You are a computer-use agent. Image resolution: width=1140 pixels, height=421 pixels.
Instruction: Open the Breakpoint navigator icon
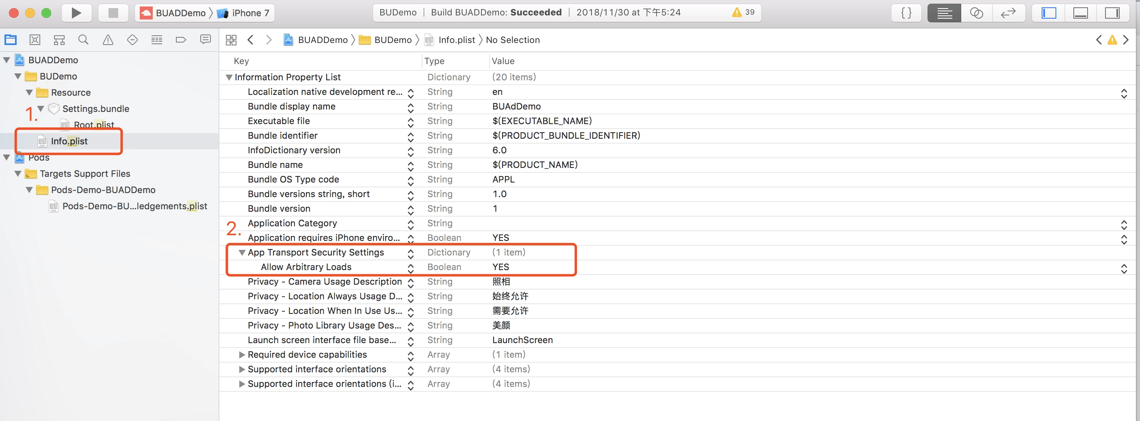click(180, 40)
